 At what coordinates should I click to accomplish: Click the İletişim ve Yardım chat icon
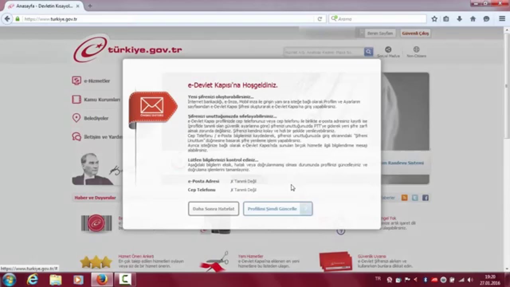pos(76,137)
